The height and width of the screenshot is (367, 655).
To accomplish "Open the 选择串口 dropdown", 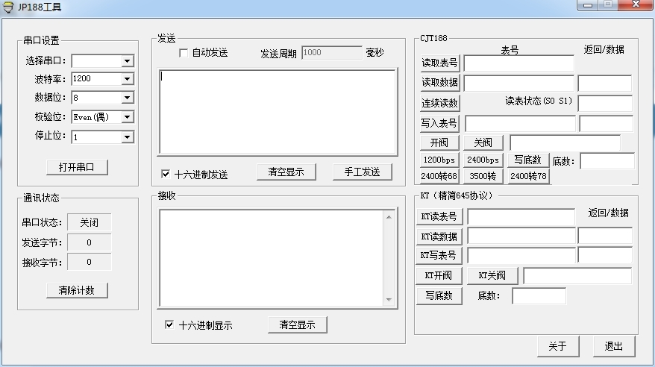I will coord(128,61).
